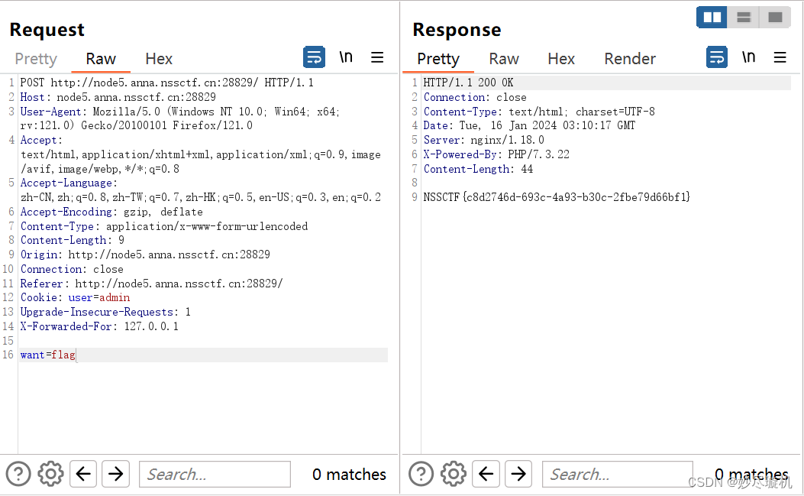804x496 pixels.
Task: Click the Referer header line
Action: pyautogui.click(x=151, y=284)
